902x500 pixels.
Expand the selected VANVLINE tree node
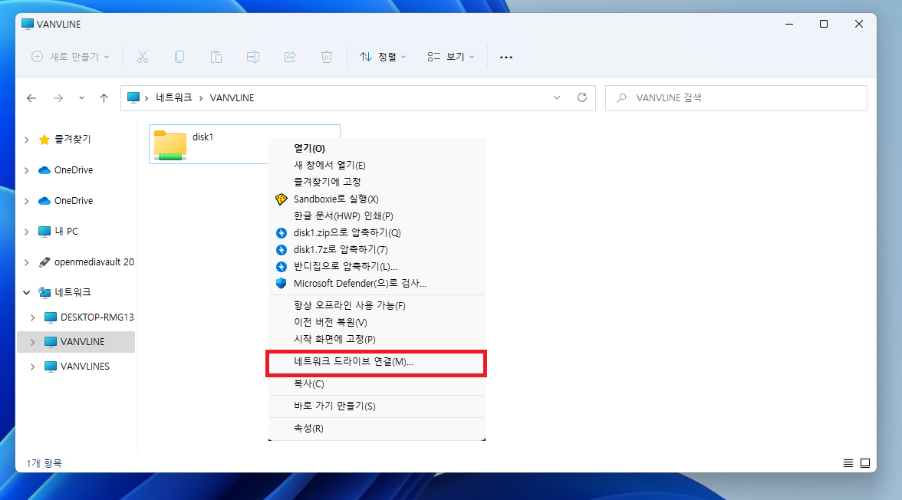[33, 342]
